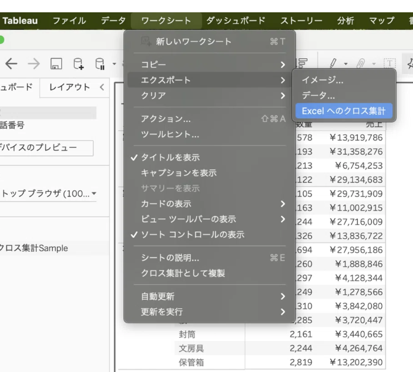Image resolution: width=413 pixels, height=372 pixels.
Task: Click the ¥29,134,683 sales cell
Action: point(356,180)
